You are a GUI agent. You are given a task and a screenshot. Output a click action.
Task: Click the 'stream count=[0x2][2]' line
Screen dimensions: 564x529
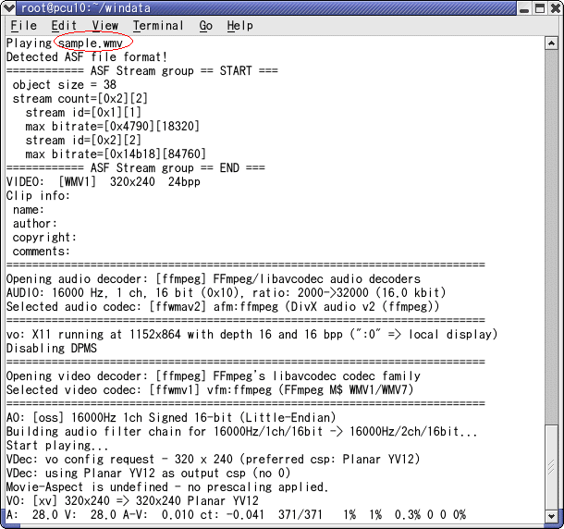(80, 99)
